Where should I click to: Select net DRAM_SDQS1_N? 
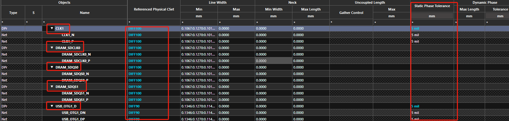[x=75, y=93]
